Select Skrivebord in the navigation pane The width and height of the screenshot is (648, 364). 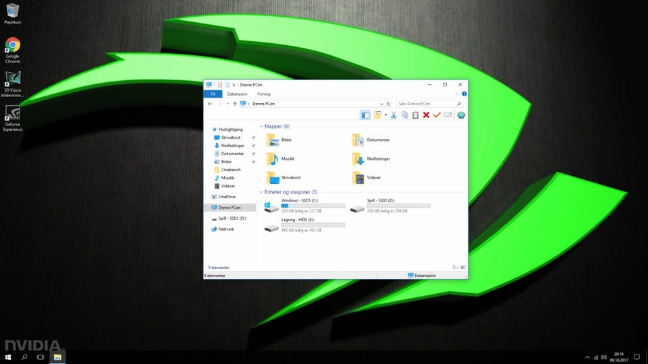click(x=227, y=138)
